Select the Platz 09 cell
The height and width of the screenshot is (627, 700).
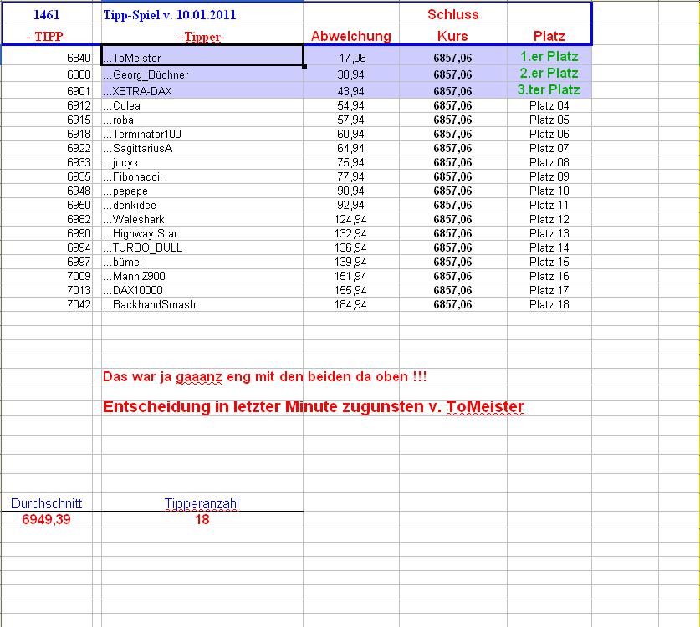549,176
